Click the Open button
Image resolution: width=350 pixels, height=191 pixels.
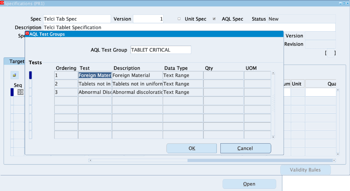(x=249, y=184)
